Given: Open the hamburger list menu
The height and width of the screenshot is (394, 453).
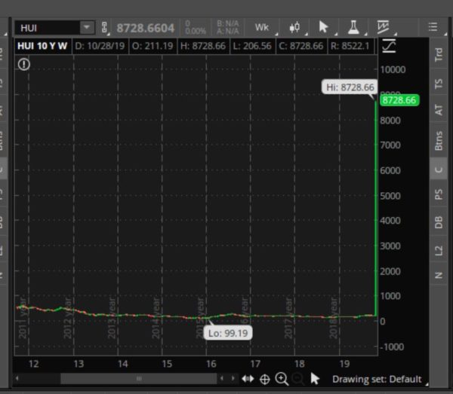Looking at the screenshot, I should pos(433,28).
